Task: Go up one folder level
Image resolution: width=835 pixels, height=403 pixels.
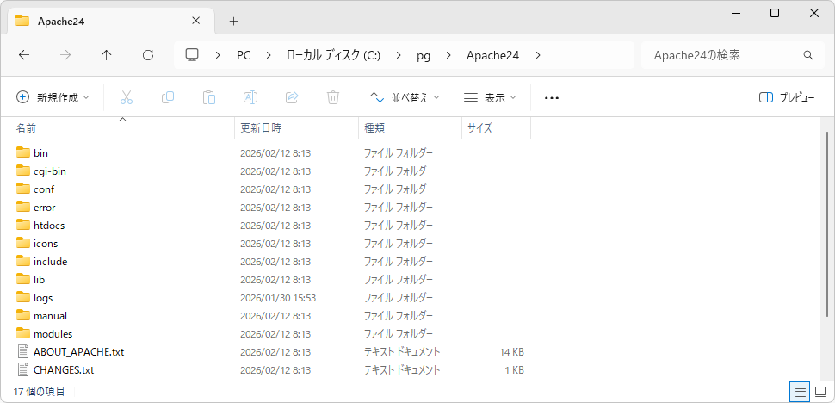Action: click(x=107, y=55)
